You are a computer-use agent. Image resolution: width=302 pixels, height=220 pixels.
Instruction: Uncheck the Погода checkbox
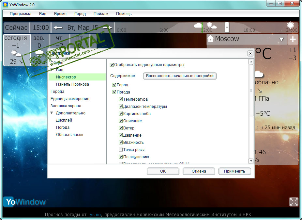[x=114, y=92]
